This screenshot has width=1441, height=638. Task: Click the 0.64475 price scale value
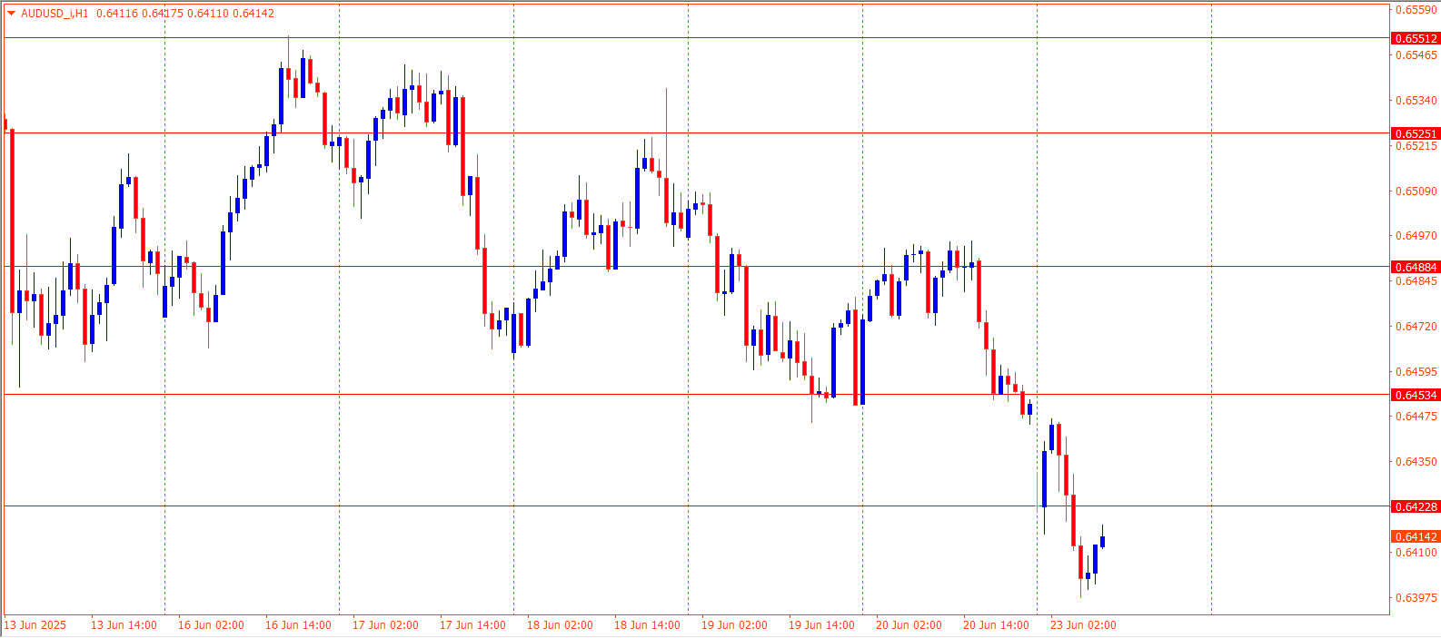click(1416, 417)
